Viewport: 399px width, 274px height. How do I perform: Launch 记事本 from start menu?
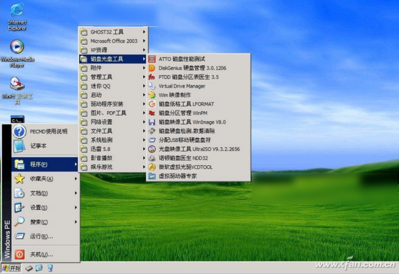pyautogui.click(x=45, y=146)
